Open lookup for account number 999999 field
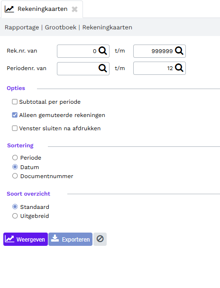 tap(179, 51)
